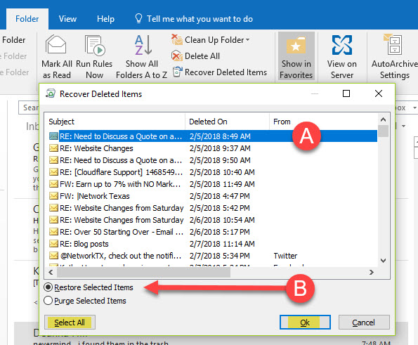Run Rules Now from the ribbon
Image resolution: width=418 pixels, height=345 pixels.
(x=94, y=57)
